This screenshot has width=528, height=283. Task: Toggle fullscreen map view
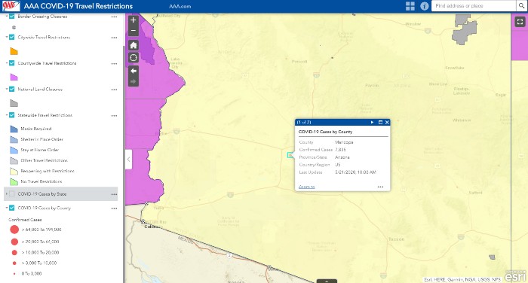(x=520, y=22)
